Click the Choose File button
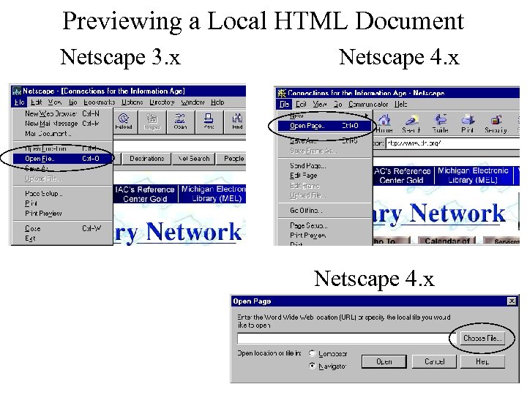 pyautogui.click(x=482, y=338)
